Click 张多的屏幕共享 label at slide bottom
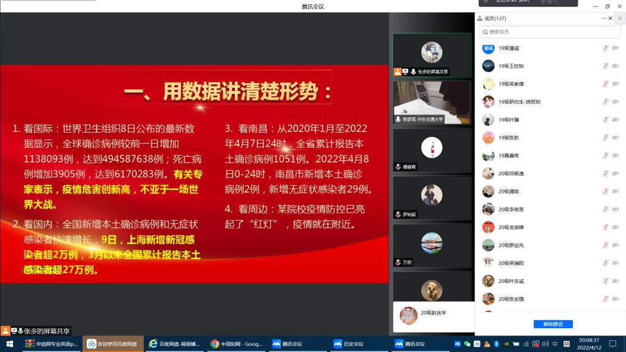626x352 pixels. click(46, 331)
